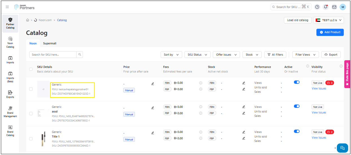
Task: Open the hamburger menu icon
Action: pyautogui.click(x=7, y=7)
